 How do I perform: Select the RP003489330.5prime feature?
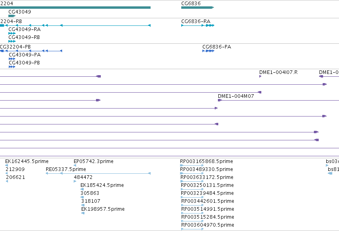(192, 173)
